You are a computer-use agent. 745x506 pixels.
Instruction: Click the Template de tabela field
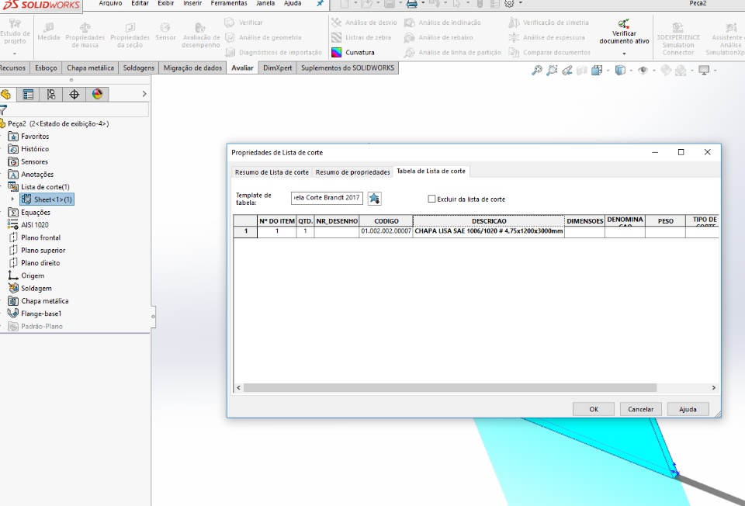pos(327,198)
